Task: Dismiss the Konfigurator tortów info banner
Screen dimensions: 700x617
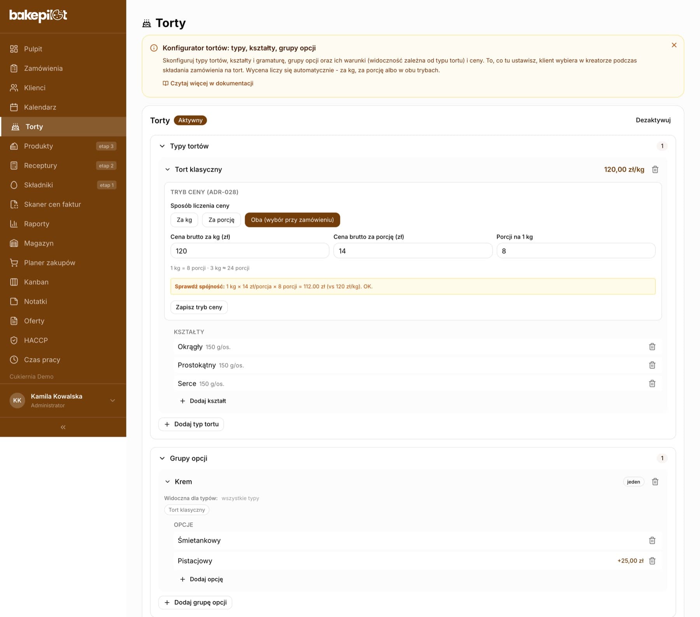Action: (674, 45)
